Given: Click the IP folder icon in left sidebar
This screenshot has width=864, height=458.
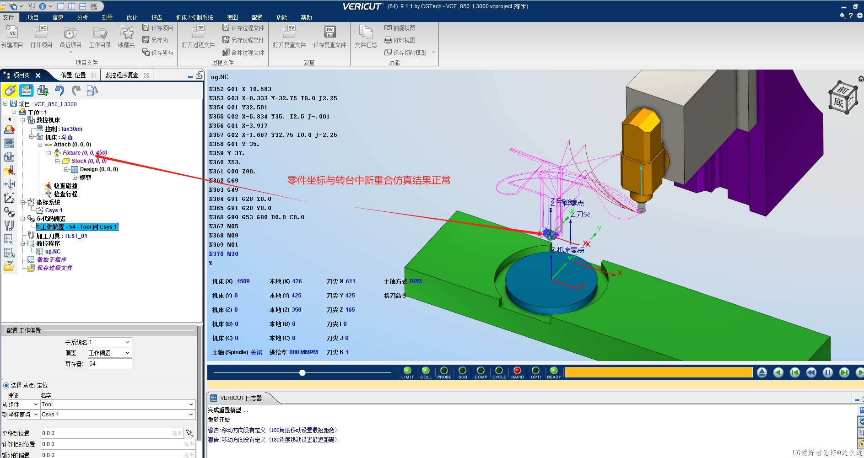Looking at the screenshot, I should click(x=9, y=266).
